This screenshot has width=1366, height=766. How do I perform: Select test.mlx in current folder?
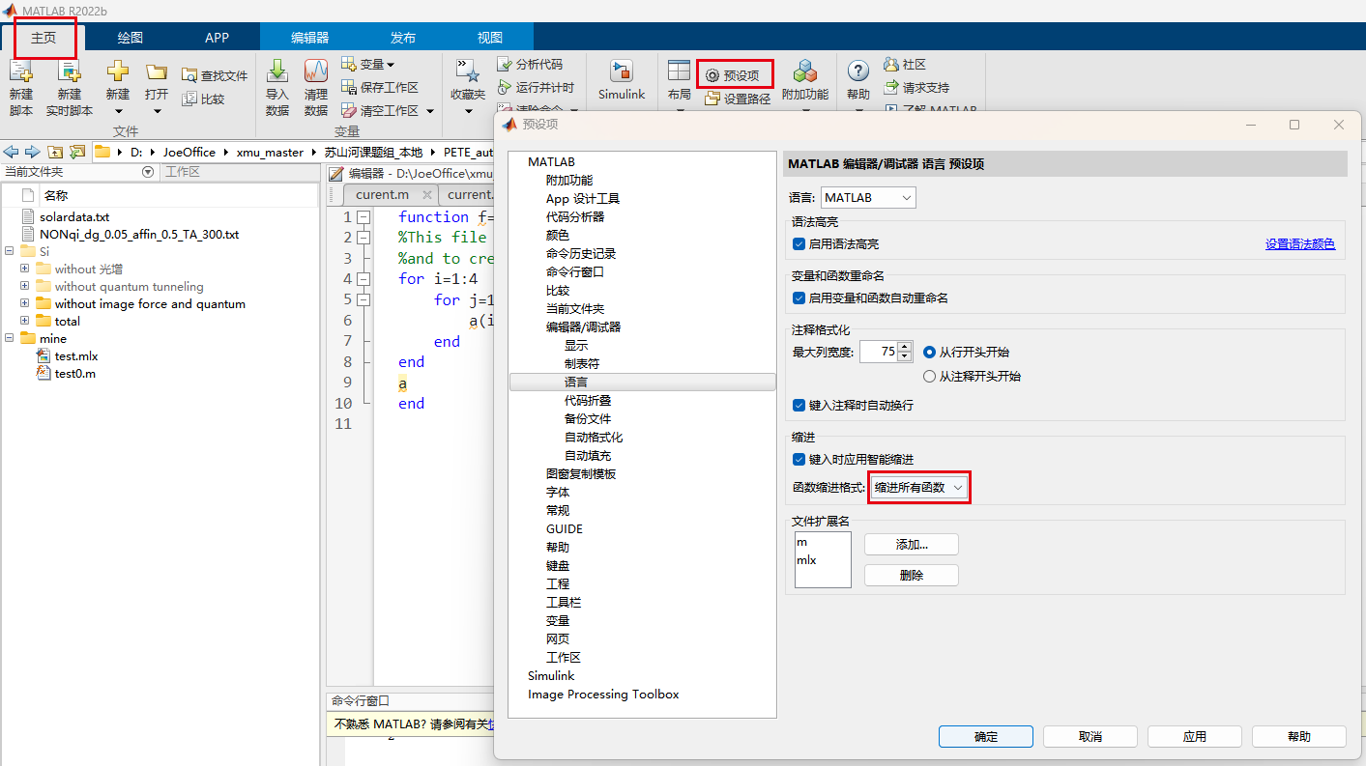click(76, 356)
